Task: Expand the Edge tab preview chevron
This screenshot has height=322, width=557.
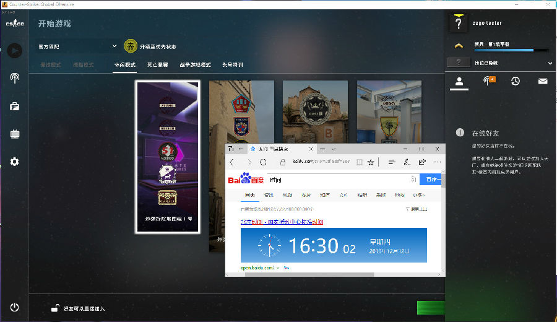Action: coord(334,149)
